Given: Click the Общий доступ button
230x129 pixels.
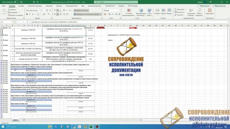Looking at the screenshot, I should (x=220, y=6).
